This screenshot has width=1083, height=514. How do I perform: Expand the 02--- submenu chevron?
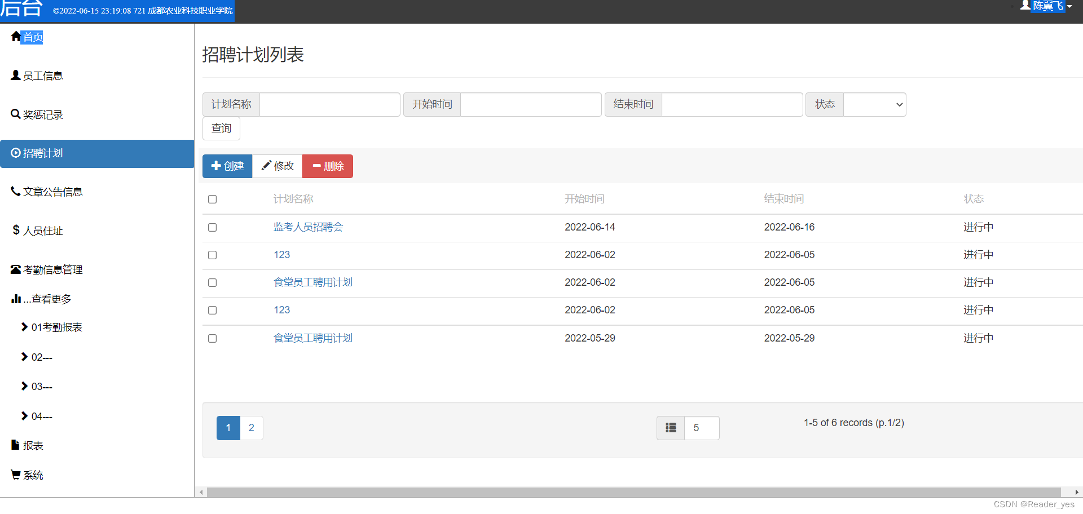coord(24,357)
